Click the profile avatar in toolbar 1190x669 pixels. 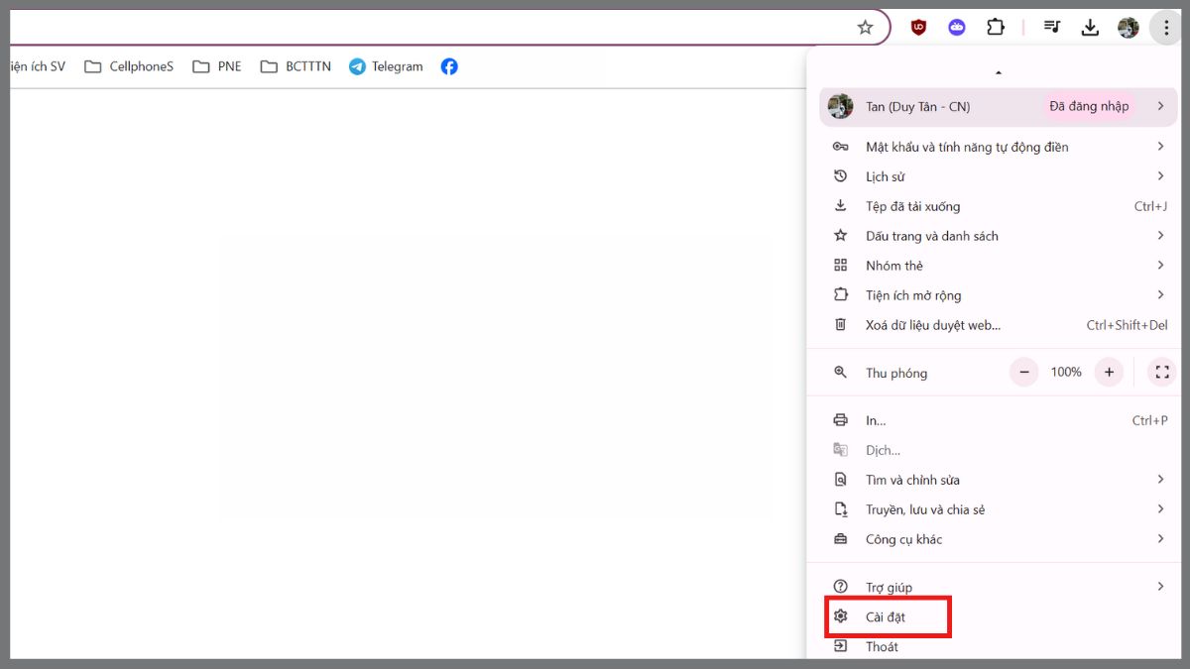tap(1129, 28)
